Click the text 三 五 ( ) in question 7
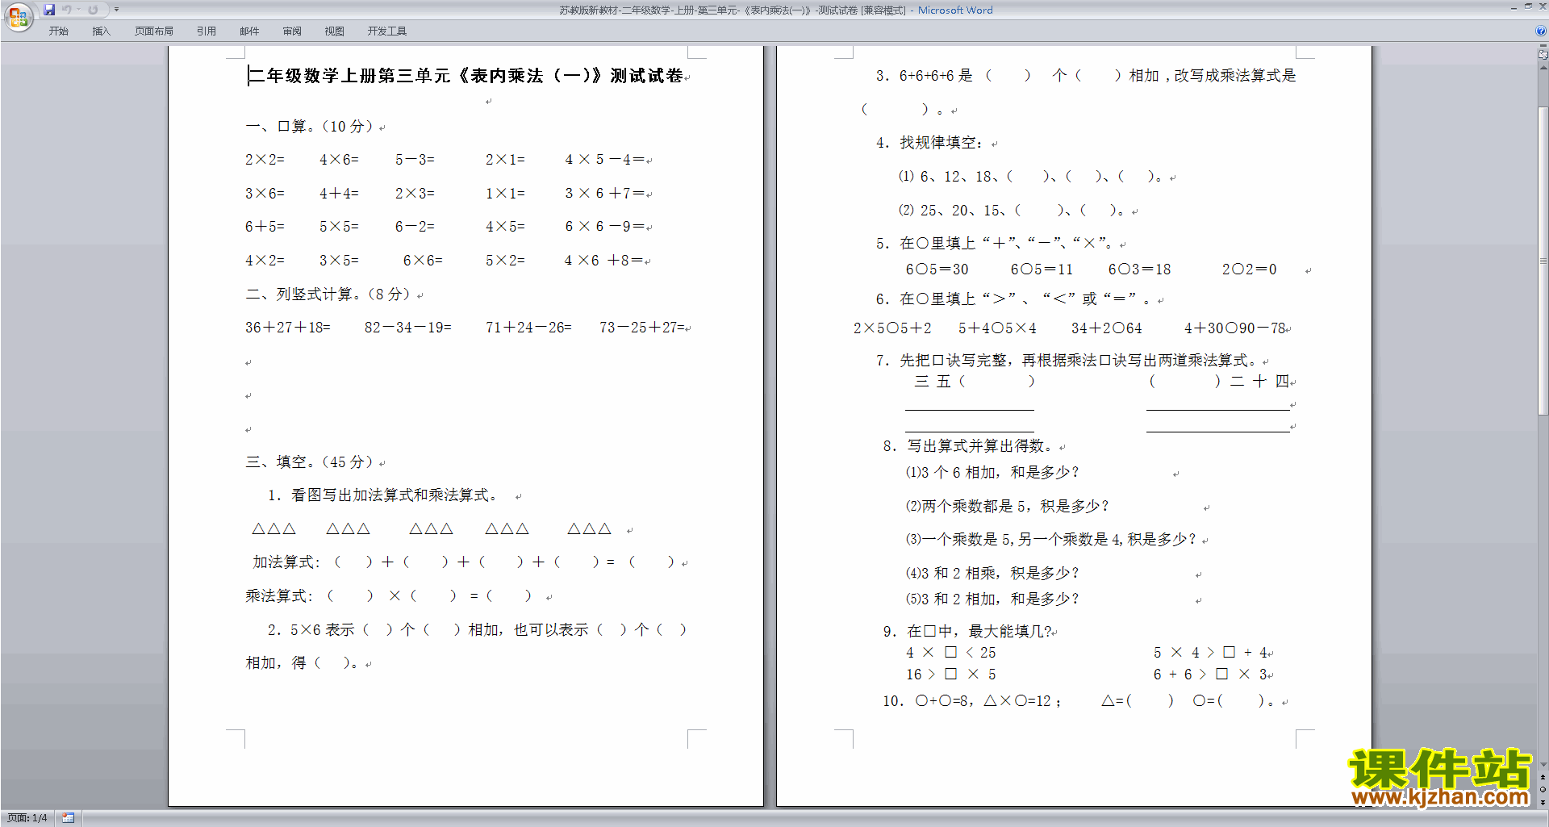 975,382
